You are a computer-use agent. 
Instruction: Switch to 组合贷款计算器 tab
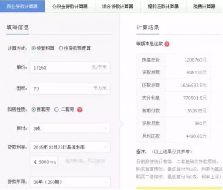point(117,6)
